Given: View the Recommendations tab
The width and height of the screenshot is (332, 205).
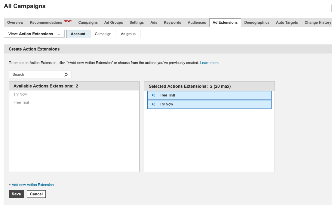Looking at the screenshot, I should coord(46,22).
